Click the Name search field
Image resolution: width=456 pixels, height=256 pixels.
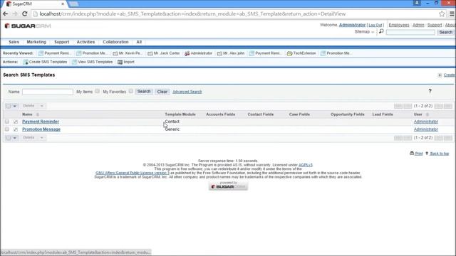click(48, 92)
